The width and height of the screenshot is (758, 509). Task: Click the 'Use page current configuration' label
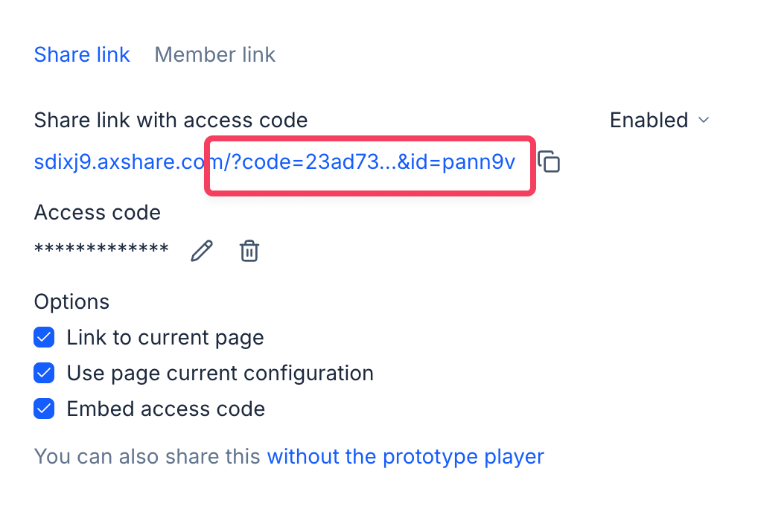[220, 373]
